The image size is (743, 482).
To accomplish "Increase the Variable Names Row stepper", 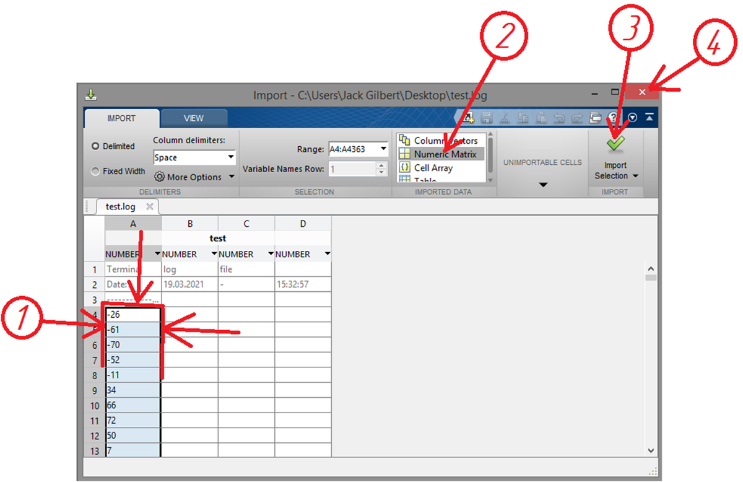I will tap(381, 165).
